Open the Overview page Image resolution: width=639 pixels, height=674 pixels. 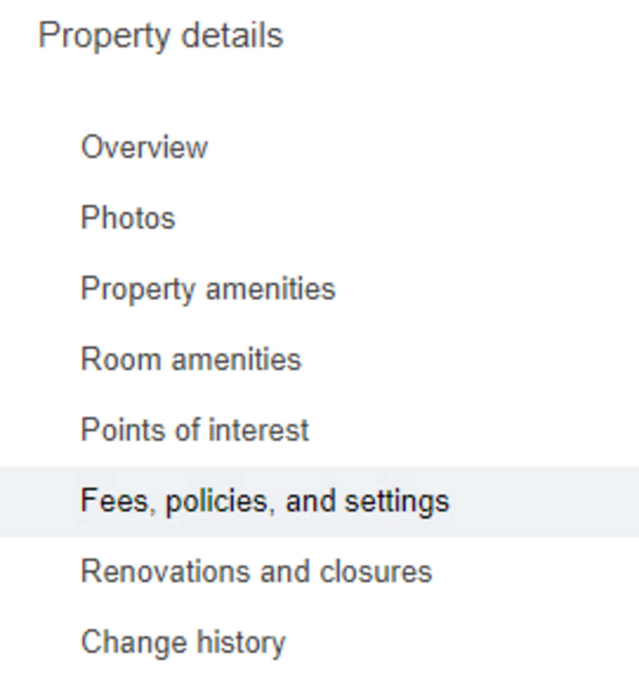tap(144, 148)
